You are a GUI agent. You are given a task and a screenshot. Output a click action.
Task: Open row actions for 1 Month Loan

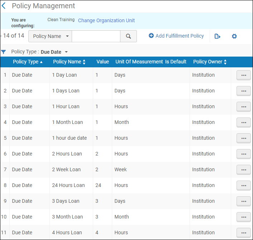coord(243,123)
